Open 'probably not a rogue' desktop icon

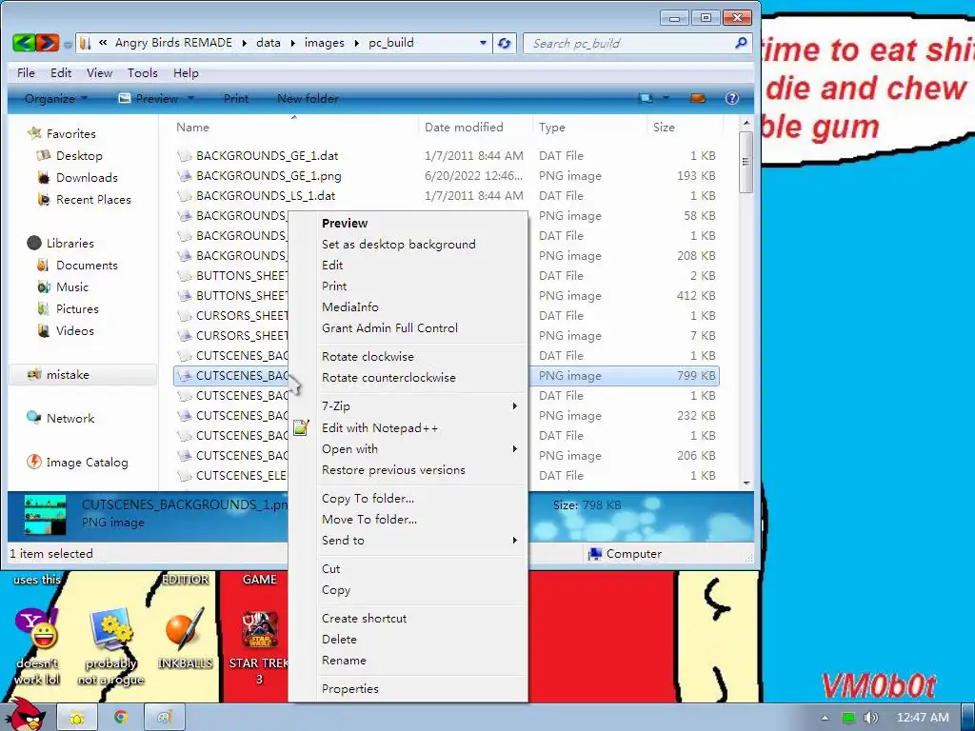pos(110,646)
